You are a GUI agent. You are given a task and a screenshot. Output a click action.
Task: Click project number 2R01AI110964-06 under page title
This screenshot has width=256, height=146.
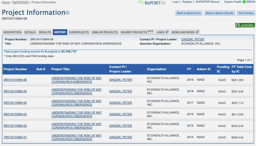click(14, 19)
